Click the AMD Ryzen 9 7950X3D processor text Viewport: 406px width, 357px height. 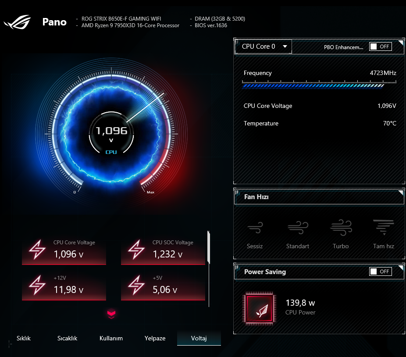coord(130,25)
